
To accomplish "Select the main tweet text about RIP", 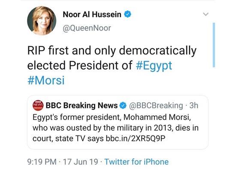I will (112, 65).
